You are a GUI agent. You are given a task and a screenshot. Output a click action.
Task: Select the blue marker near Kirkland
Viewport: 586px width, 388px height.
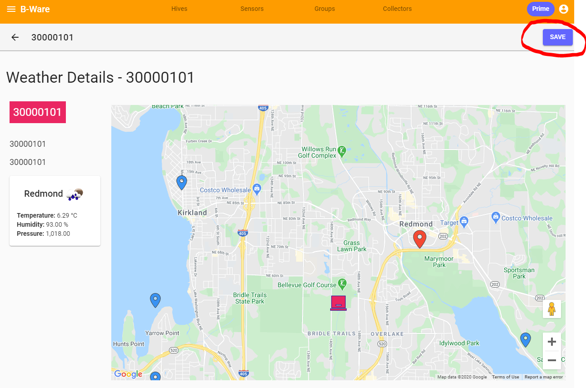click(182, 183)
